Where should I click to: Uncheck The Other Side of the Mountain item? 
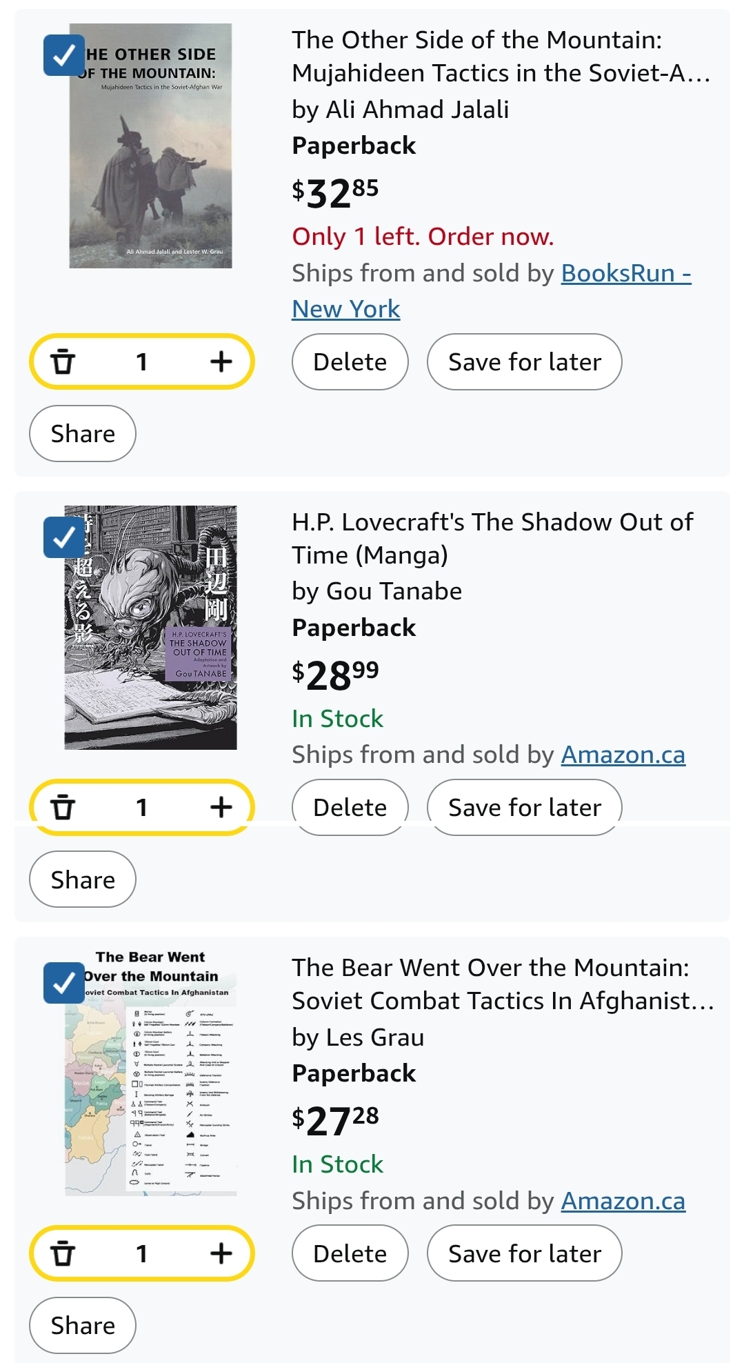click(x=64, y=55)
